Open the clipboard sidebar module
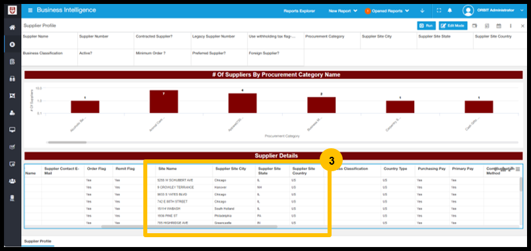 (12, 61)
